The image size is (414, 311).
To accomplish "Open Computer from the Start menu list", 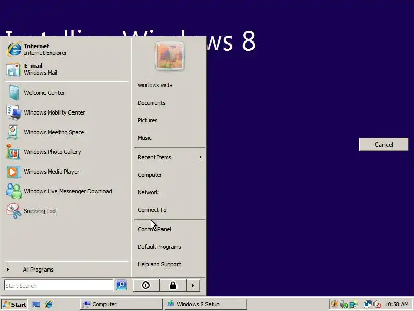I will (169, 175).
